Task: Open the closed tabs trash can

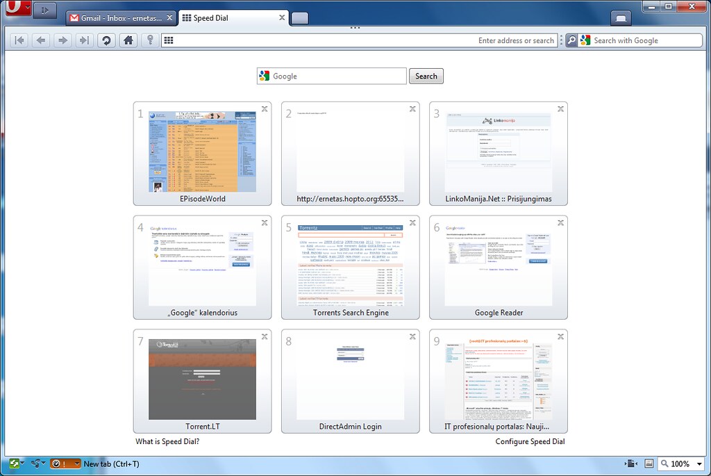Action: [x=621, y=17]
